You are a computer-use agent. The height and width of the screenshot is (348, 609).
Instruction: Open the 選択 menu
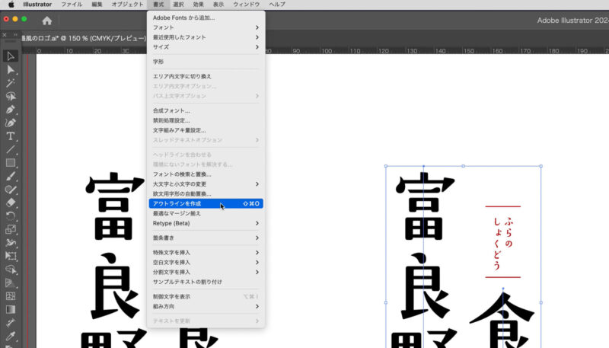coord(178,5)
